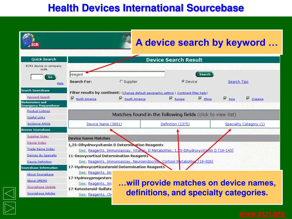This screenshot has width=292, height=219.
Task: Click the green Search button
Action: click(205, 74)
